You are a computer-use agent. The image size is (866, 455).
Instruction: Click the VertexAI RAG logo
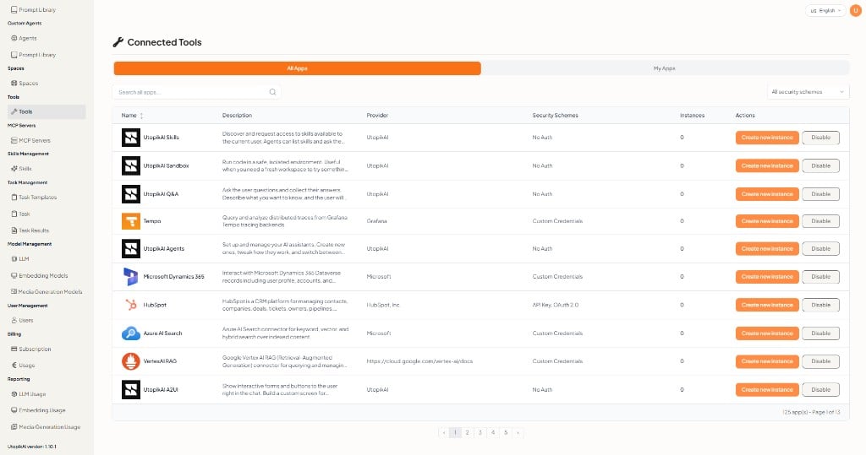click(x=131, y=361)
